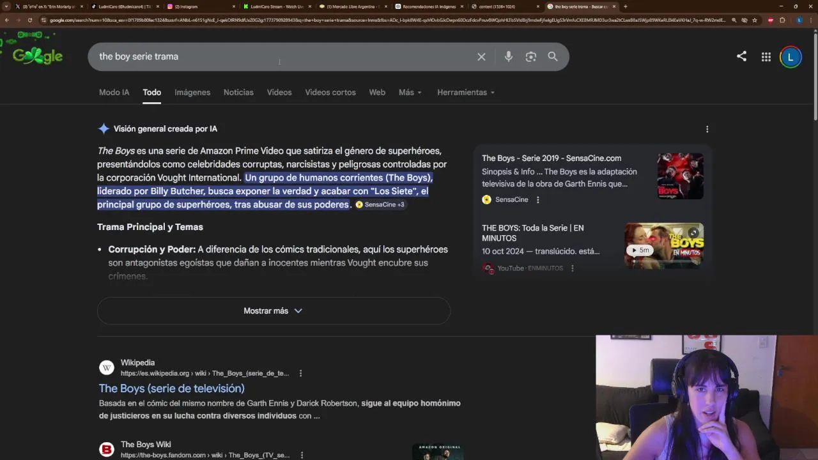Expand AI overview with Mostrar más
Image resolution: width=818 pixels, height=460 pixels.
click(x=274, y=311)
